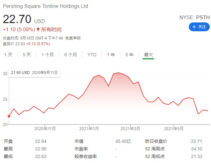Image resolution: width=211 pixels, height=163 pixels.
Task: Click the NYSE: PSTH ticker label
Action: (194, 18)
